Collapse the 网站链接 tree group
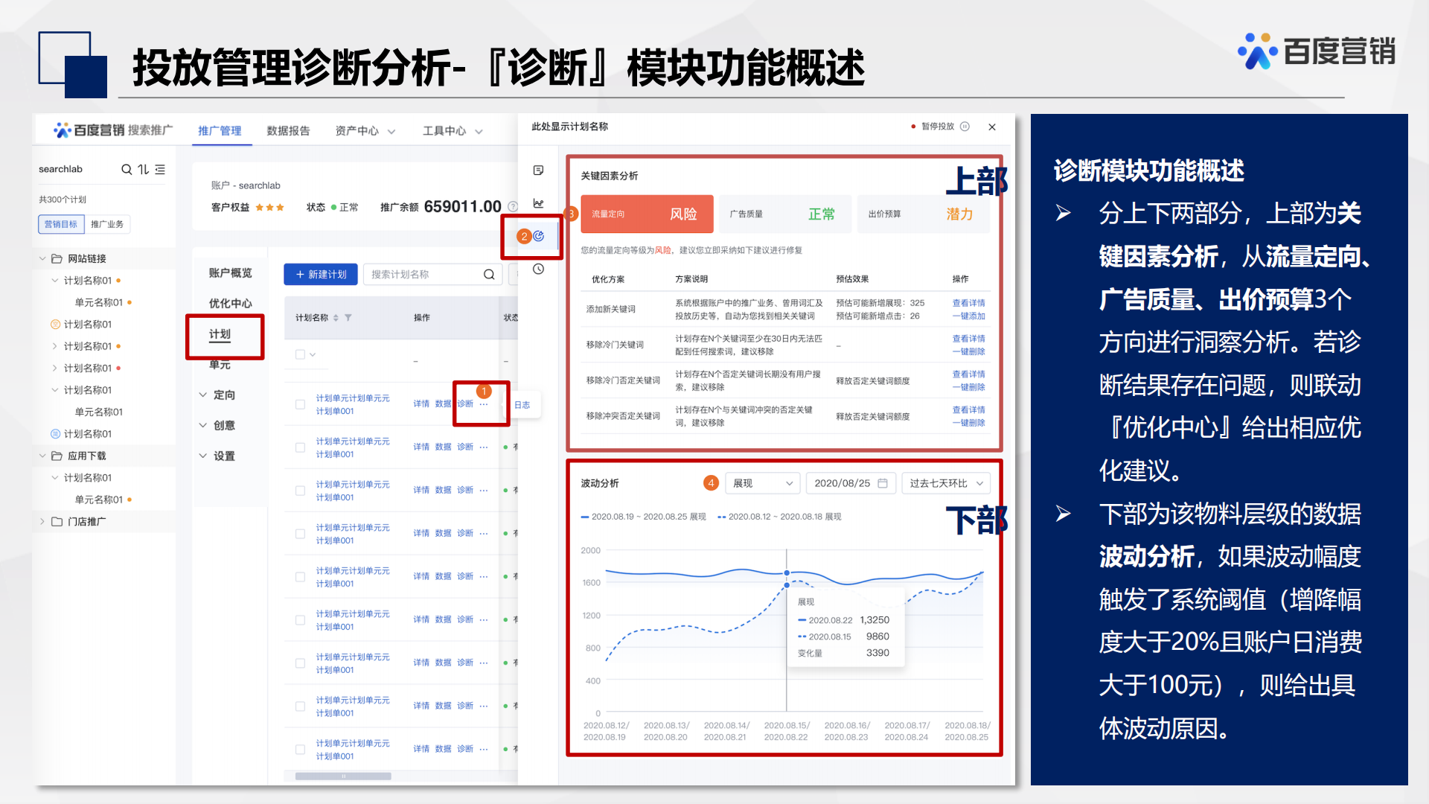 coord(42,259)
